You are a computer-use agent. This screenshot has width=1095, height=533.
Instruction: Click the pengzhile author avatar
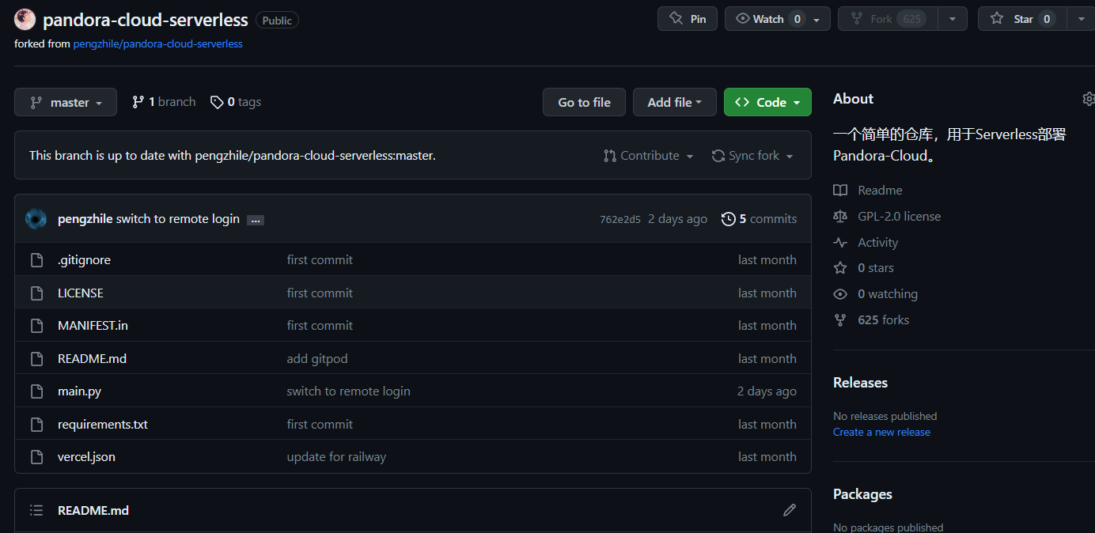pos(36,219)
